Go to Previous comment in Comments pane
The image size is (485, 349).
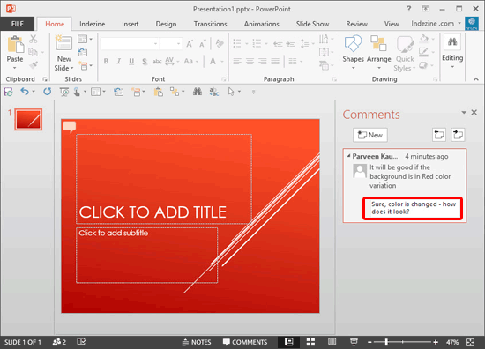[439, 135]
